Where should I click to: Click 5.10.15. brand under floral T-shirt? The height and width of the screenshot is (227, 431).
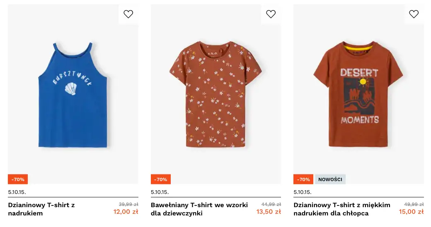[x=160, y=192]
